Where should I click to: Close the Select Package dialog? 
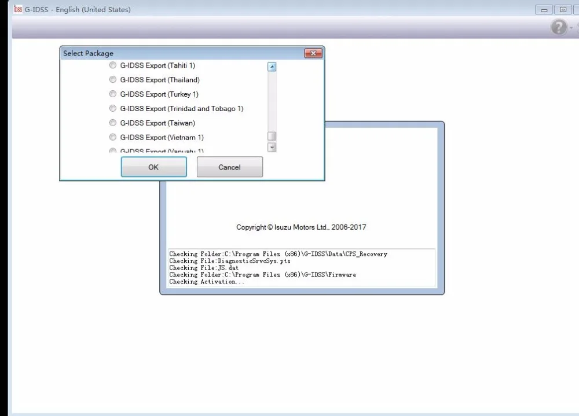tap(313, 53)
